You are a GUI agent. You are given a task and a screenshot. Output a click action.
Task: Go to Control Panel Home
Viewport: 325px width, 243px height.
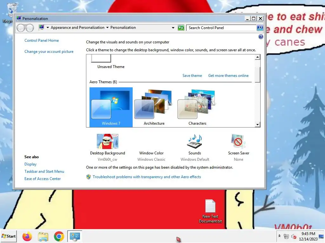[42, 40]
